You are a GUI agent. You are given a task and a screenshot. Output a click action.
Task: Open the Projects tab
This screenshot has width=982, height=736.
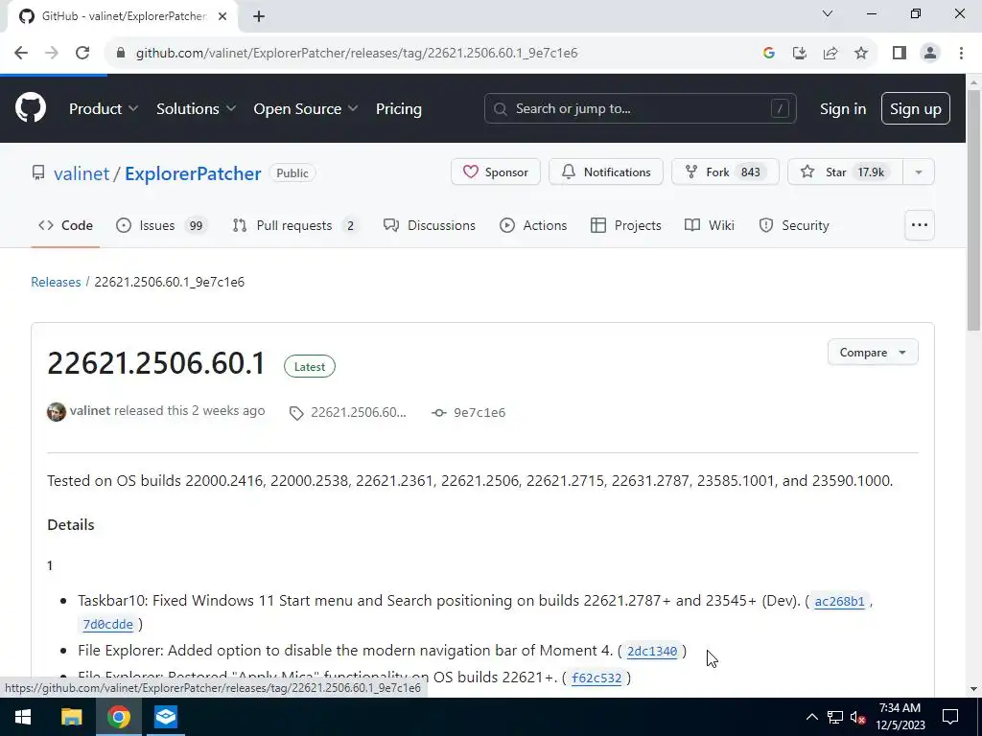coord(626,225)
